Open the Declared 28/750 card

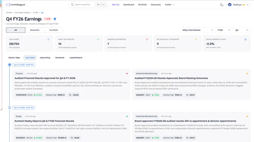click(30, 43)
